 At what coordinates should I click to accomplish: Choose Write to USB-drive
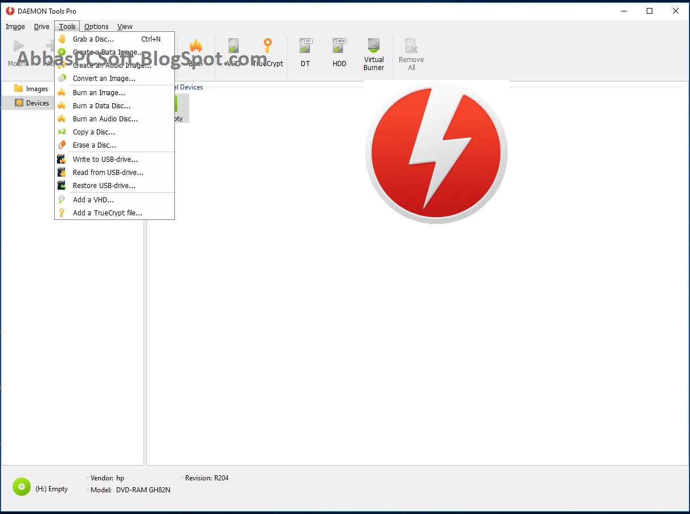(115, 159)
